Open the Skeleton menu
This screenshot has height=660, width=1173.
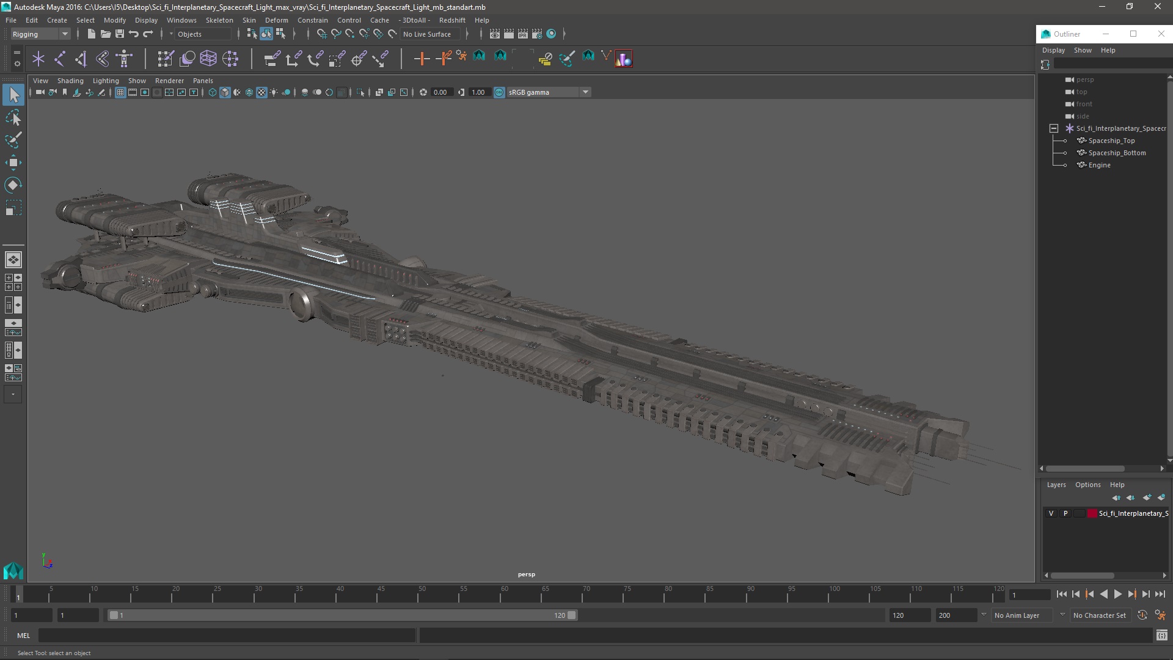pyautogui.click(x=219, y=20)
